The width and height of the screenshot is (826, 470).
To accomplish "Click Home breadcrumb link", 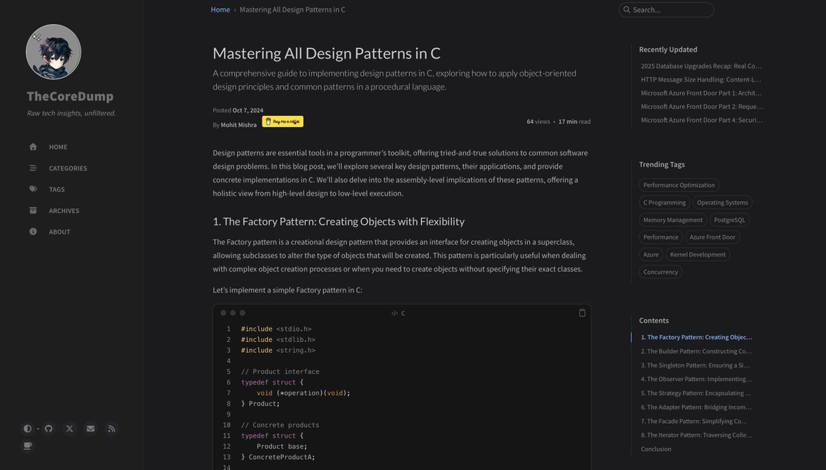I will pos(220,10).
